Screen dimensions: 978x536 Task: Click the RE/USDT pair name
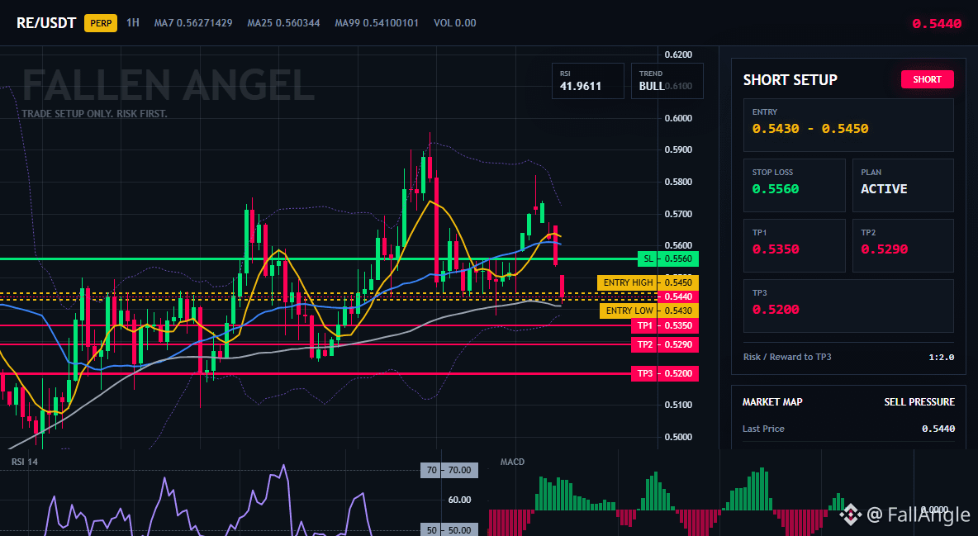tap(46, 23)
